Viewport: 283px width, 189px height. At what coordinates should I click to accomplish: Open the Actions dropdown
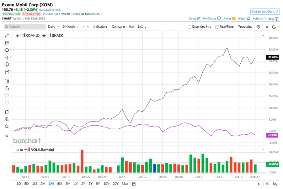click(x=259, y=19)
